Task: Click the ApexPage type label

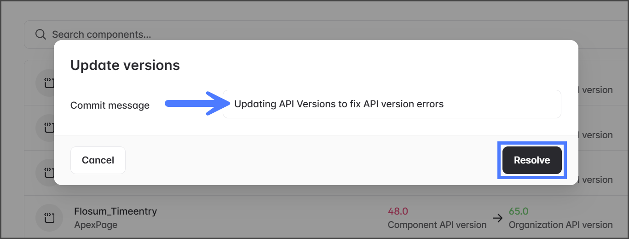Action: pos(96,225)
